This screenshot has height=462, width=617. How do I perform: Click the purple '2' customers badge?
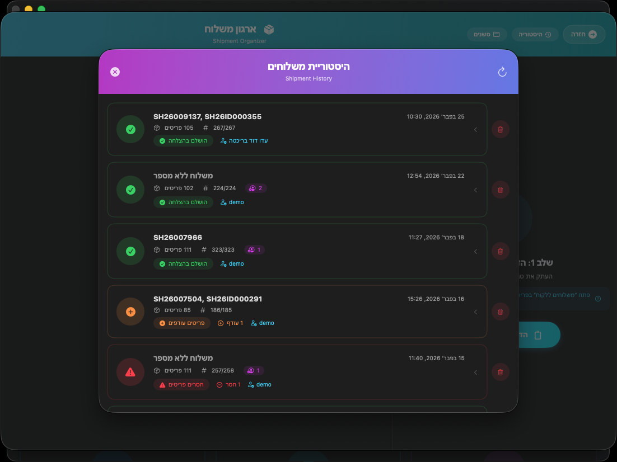click(255, 188)
